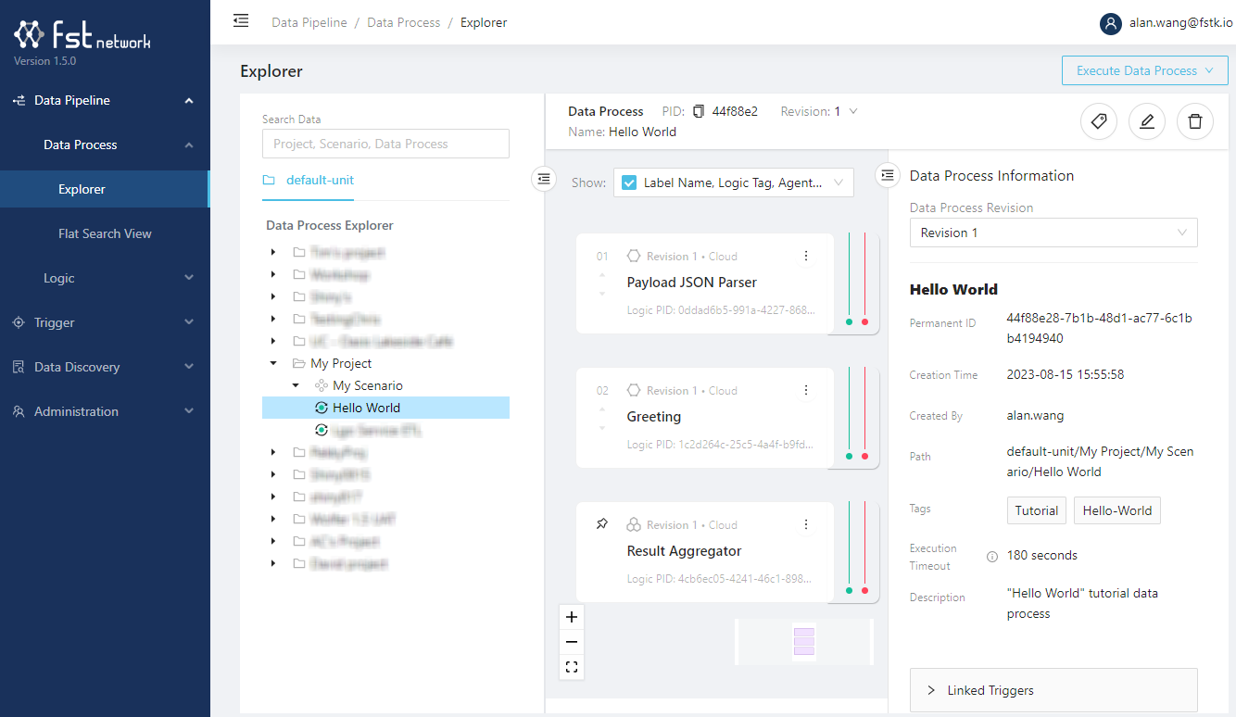Click the edit pencil icon button
This screenshot has width=1236, height=717.
coord(1147,121)
